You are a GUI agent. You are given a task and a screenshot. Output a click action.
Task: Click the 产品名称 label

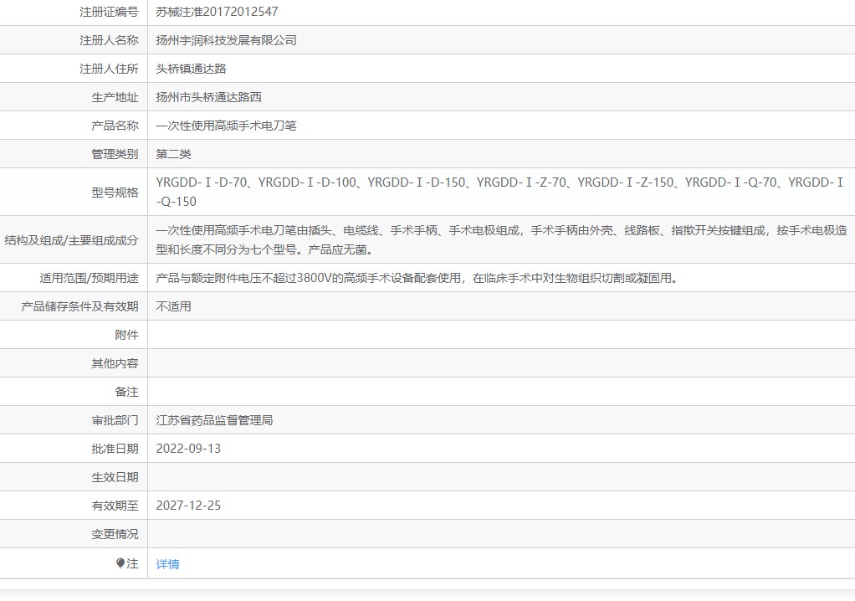point(115,126)
